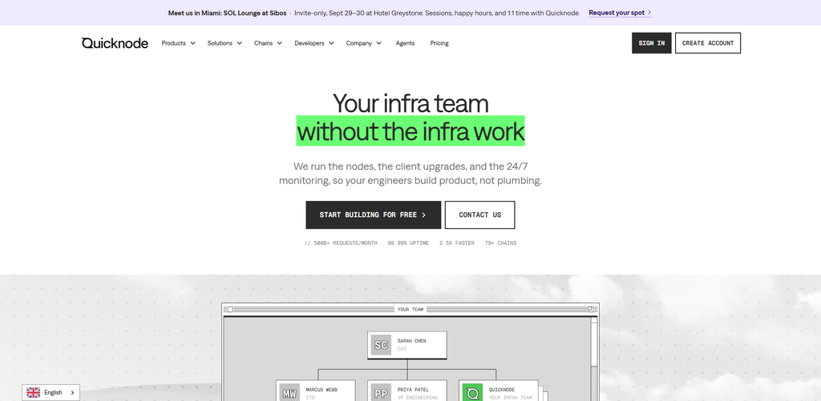Click 'Meet us in Miami' banner text

click(227, 13)
